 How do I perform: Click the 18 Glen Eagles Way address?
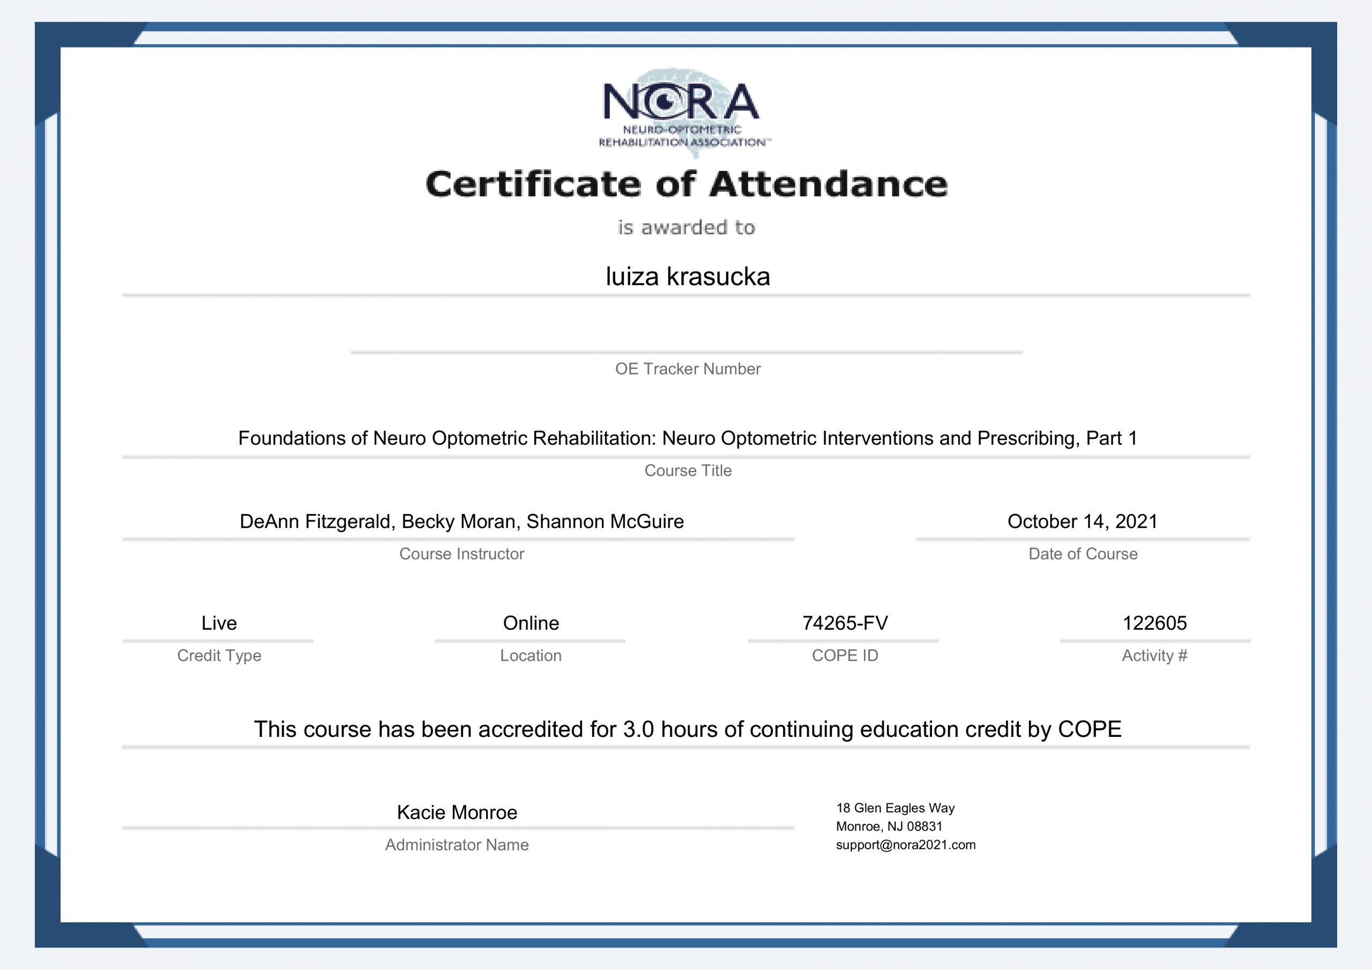click(895, 808)
